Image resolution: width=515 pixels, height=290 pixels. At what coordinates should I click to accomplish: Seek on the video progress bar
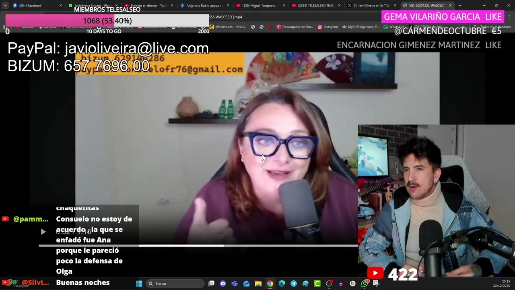(x=198, y=245)
